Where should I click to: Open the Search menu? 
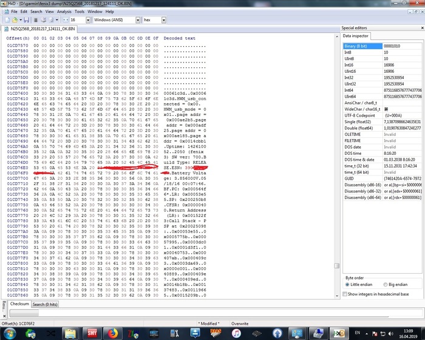coord(36,12)
